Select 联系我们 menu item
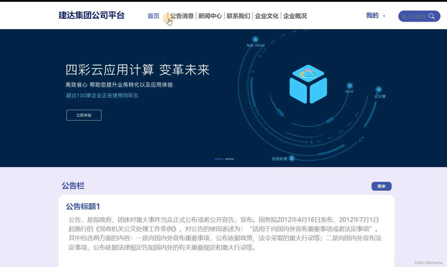The width and height of the screenshot is (447, 267). (238, 16)
